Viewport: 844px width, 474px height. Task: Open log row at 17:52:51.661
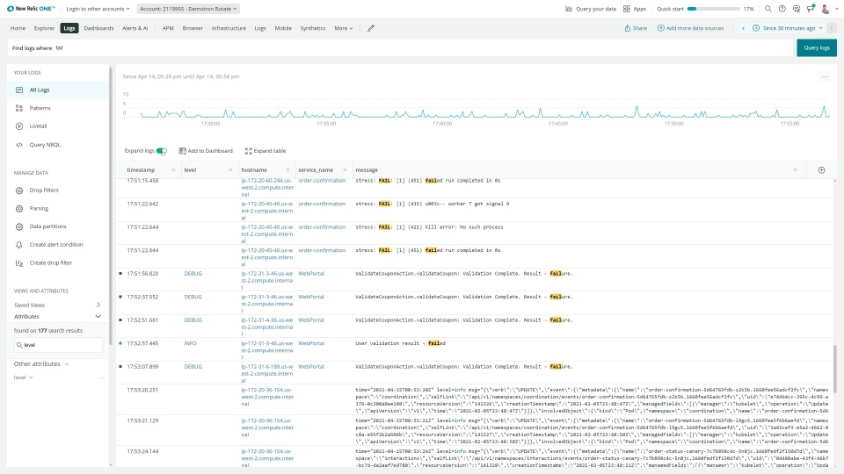coord(476,327)
